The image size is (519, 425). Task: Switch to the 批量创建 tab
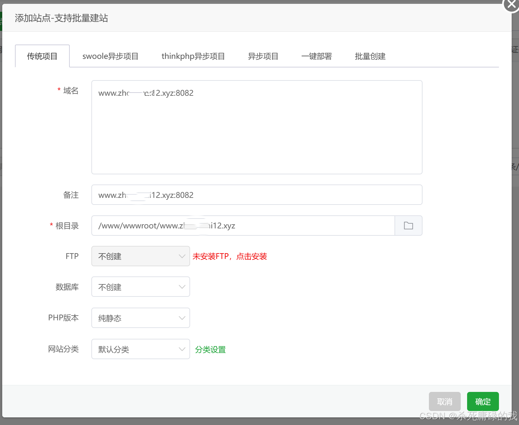[370, 56]
